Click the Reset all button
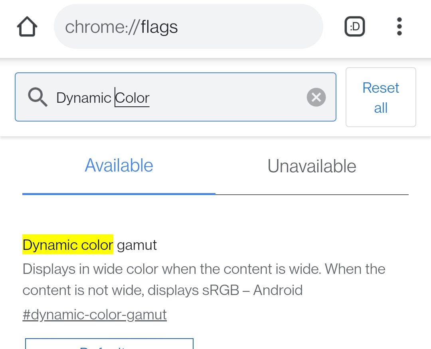Viewport: 431px width, 349px height. (381, 97)
